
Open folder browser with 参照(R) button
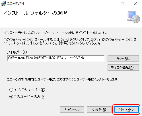pyautogui.click(x=123, y=58)
